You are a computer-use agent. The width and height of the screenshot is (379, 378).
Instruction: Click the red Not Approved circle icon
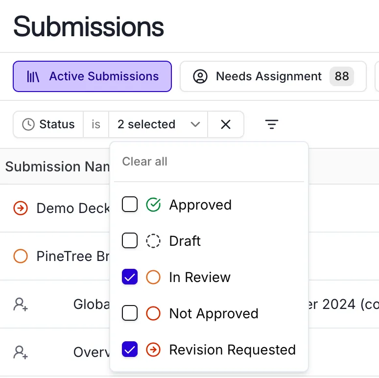coord(153,313)
